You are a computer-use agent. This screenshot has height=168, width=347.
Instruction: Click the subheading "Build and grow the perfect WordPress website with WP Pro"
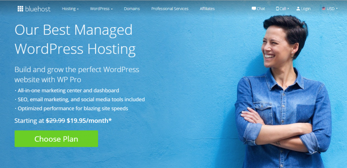[x=77, y=74]
